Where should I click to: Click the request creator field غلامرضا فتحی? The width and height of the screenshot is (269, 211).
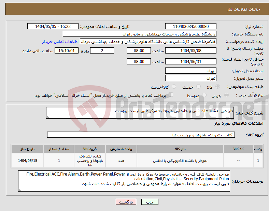(x=148, y=42)
